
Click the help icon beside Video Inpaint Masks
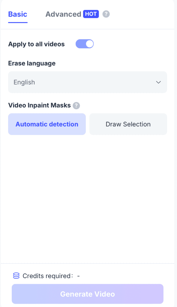click(x=76, y=105)
